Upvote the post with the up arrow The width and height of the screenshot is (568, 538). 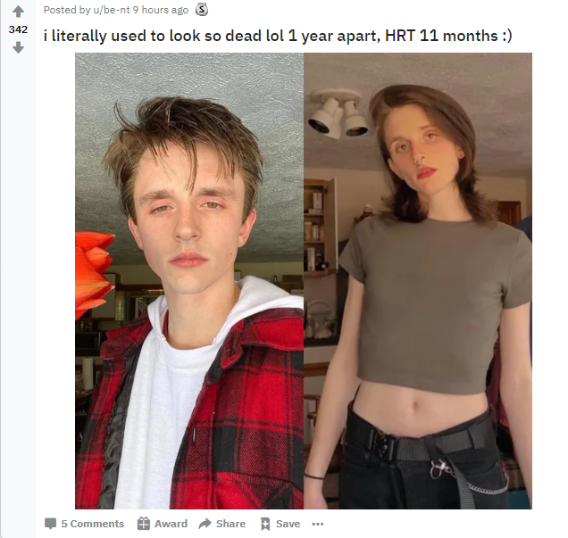click(18, 12)
